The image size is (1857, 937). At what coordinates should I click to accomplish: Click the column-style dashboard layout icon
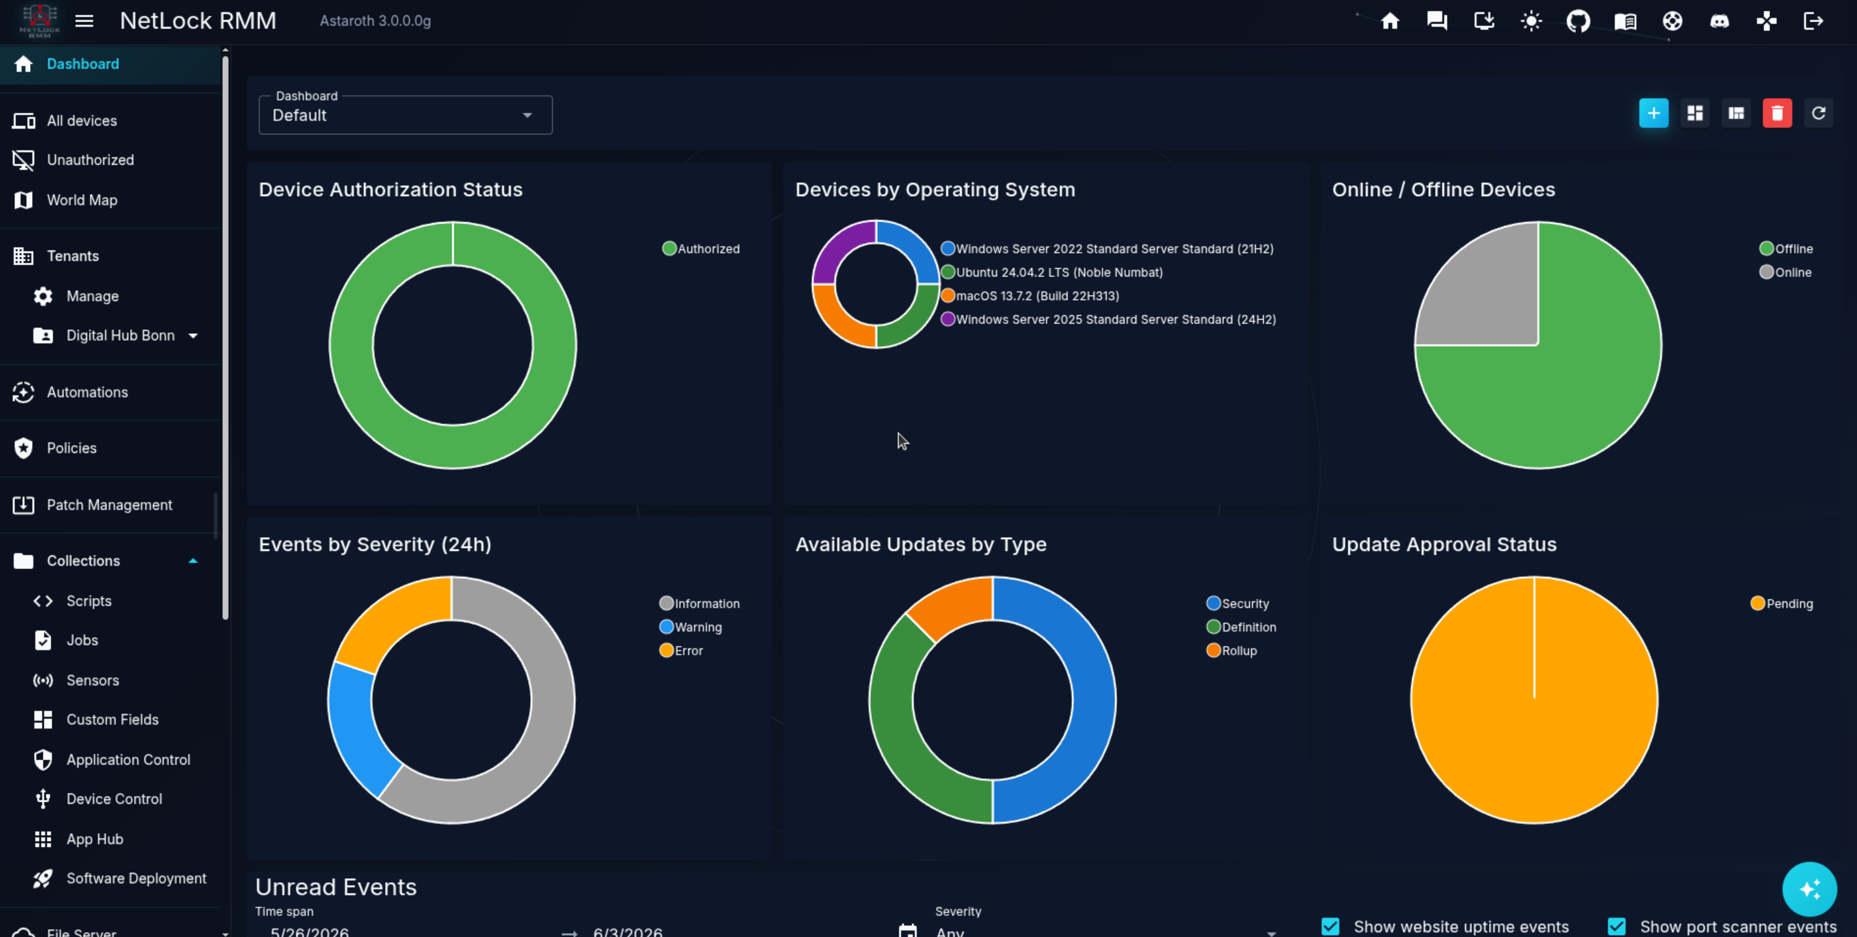pyautogui.click(x=1736, y=113)
